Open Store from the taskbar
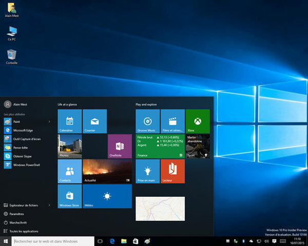308x246 pixels. [136, 241]
